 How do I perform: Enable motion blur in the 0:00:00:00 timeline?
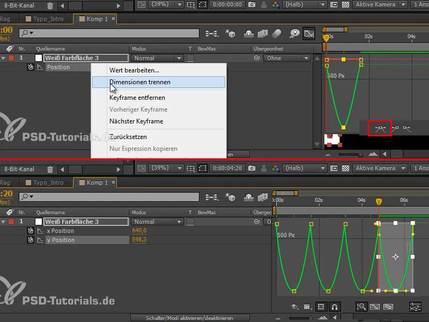tap(277, 34)
